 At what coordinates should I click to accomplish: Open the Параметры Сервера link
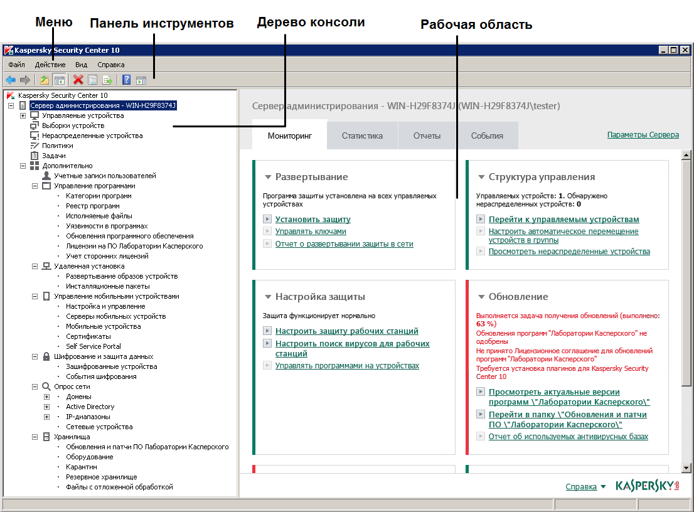643,135
